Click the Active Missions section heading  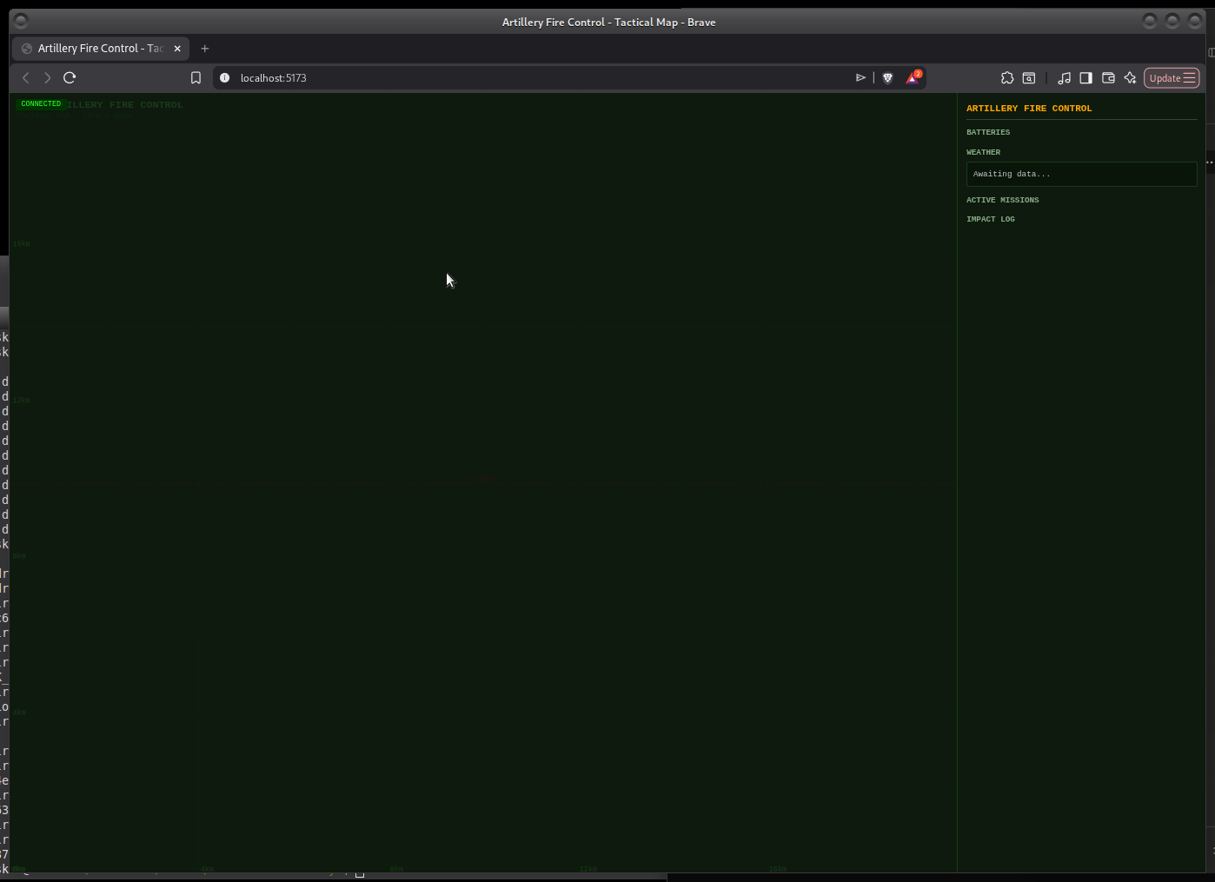(1002, 200)
